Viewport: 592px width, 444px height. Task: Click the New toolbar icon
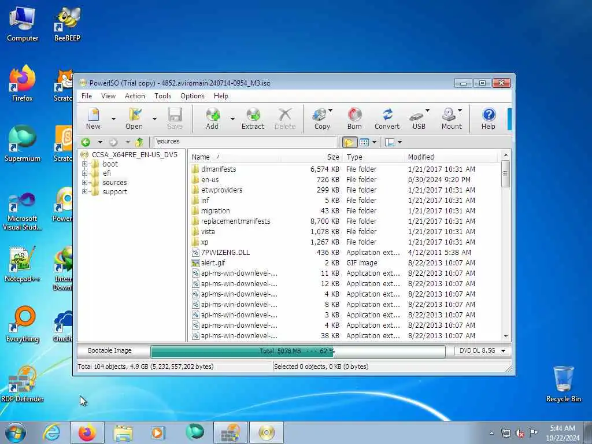(x=93, y=118)
